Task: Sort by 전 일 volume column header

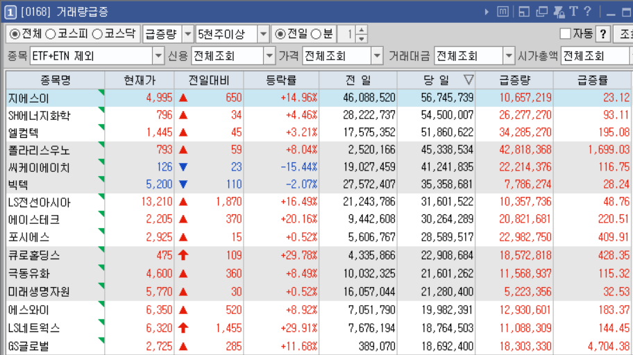Action: click(x=358, y=80)
